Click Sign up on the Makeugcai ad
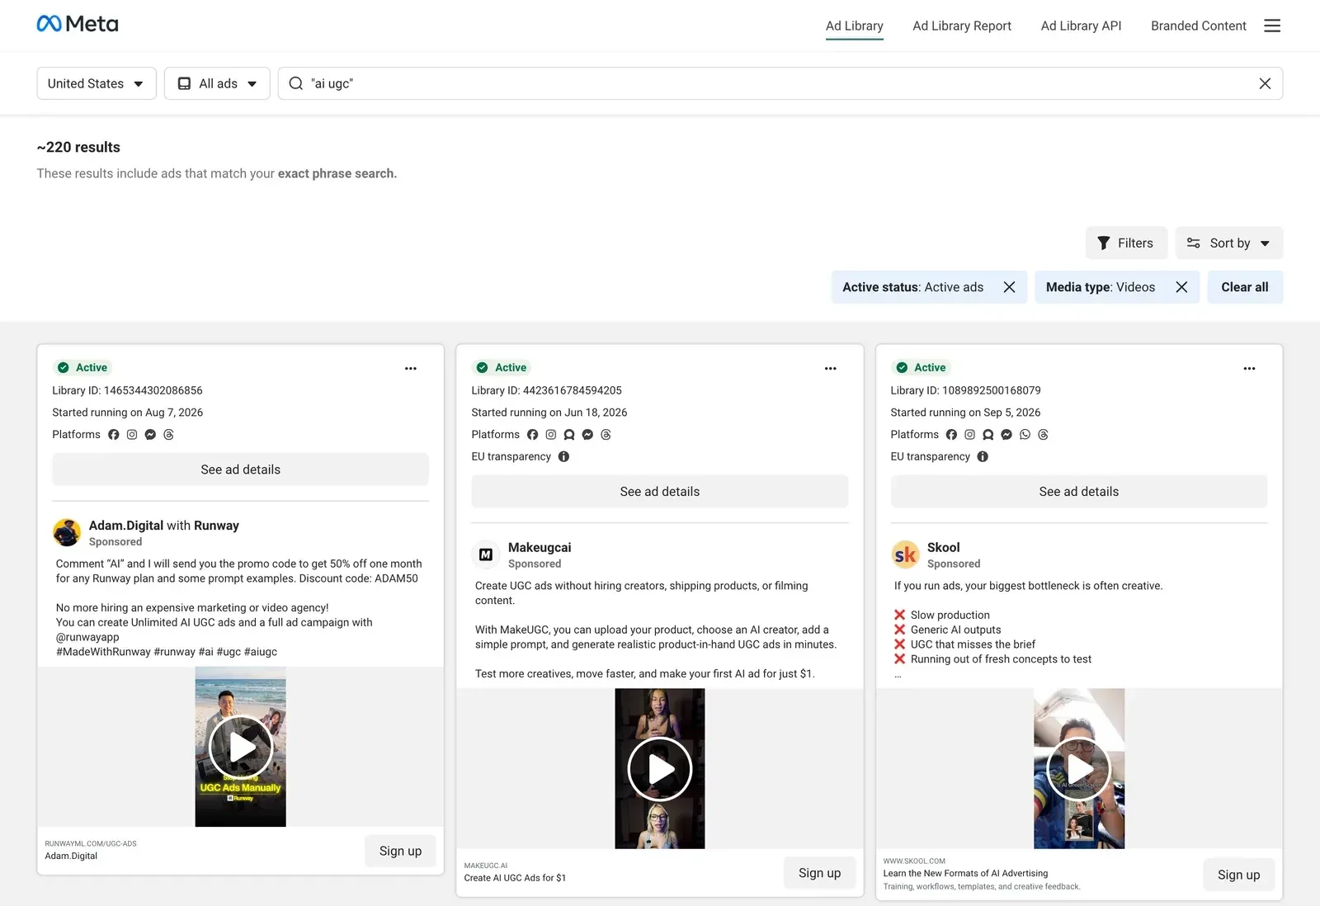1320x906 pixels. pos(819,873)
